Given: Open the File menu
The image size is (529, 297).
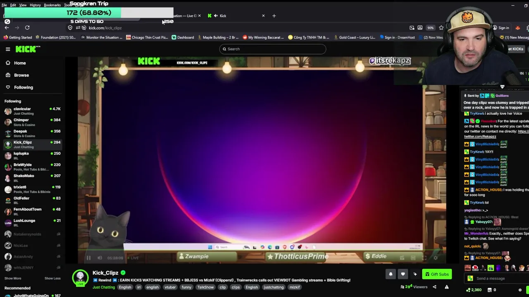Looking at the screenshot, I should point(4,5).
